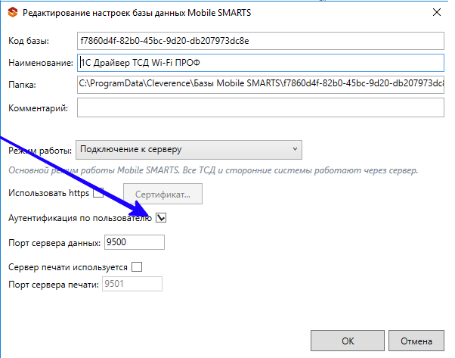Screen dimensions: 455x358
Task: Click the Код базы field
Action: point(261,41)
